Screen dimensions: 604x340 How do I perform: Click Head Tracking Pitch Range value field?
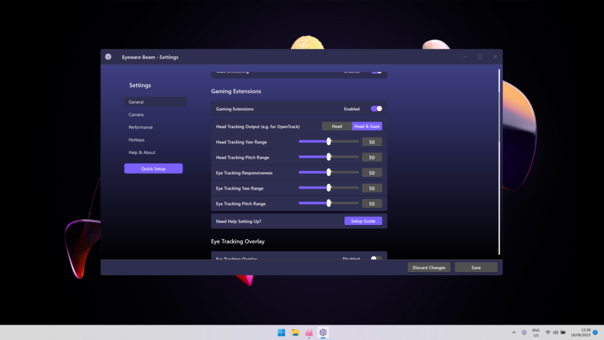click(372, 157)
